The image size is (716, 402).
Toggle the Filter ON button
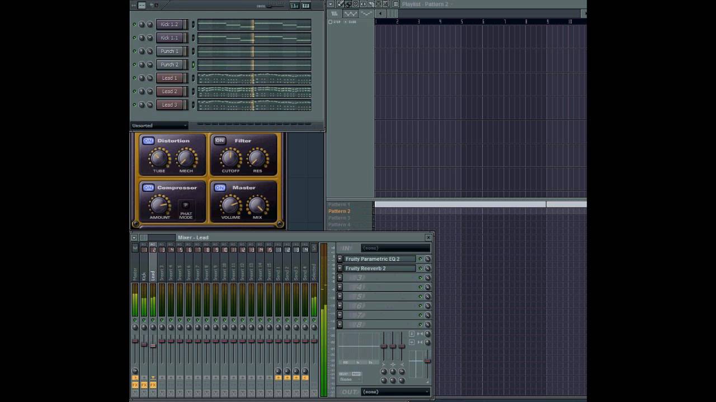(219, 141)
